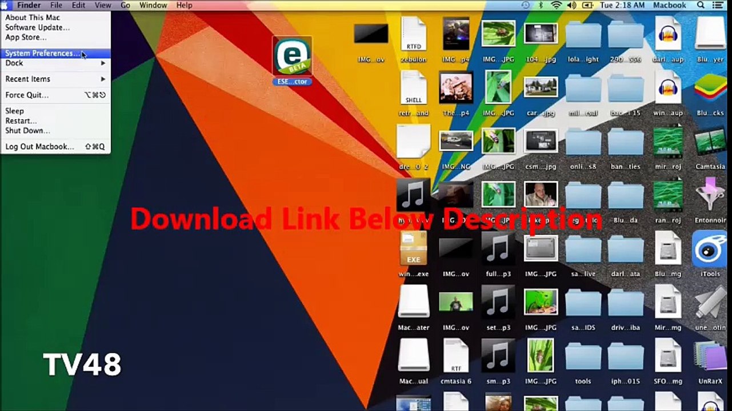Viewport: 732px width, 411px height.
Task: Open the Blu...yer drive icon
Action: pos(710,34)
